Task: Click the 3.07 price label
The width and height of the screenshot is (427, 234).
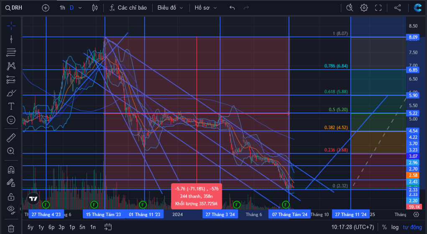Action: pos(413,156)
